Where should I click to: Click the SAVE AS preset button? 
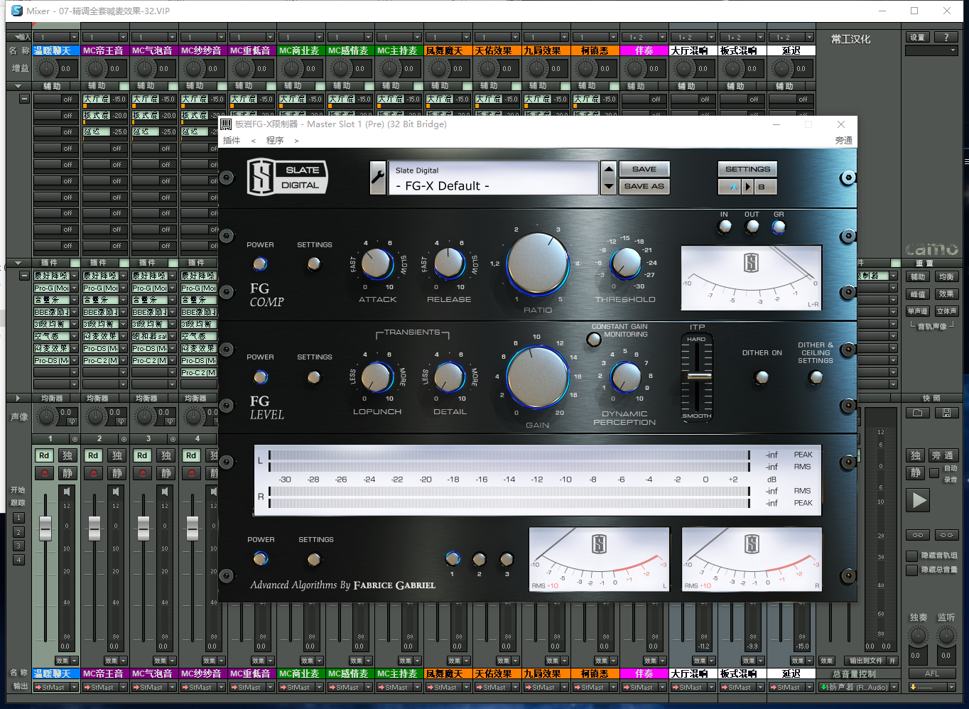click(644, 186)
